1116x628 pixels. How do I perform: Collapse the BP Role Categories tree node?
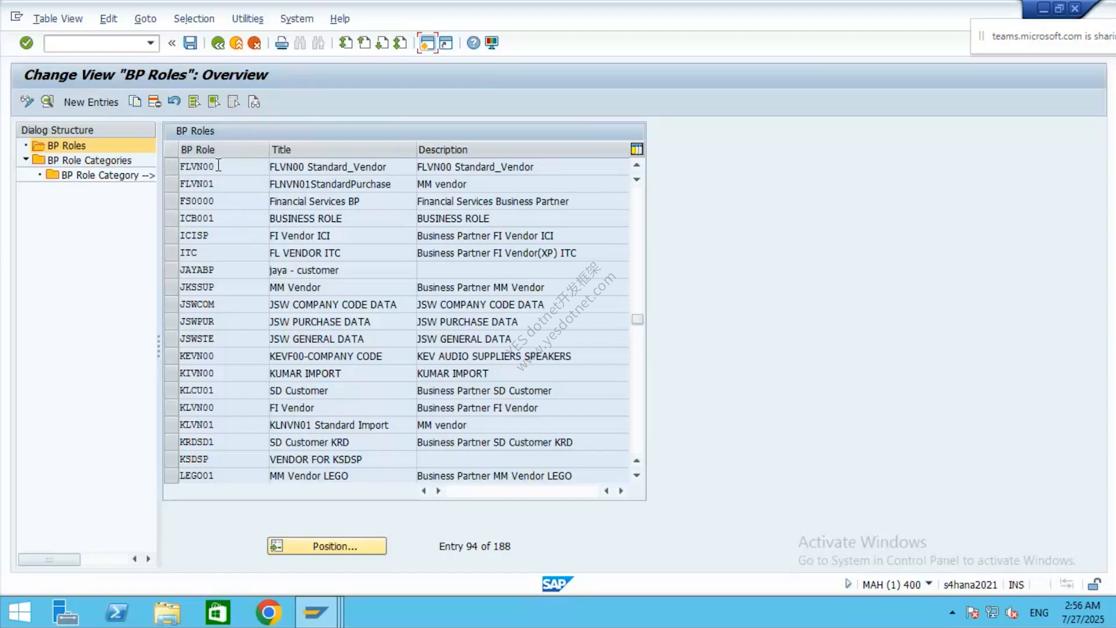(x=26, y=159)
